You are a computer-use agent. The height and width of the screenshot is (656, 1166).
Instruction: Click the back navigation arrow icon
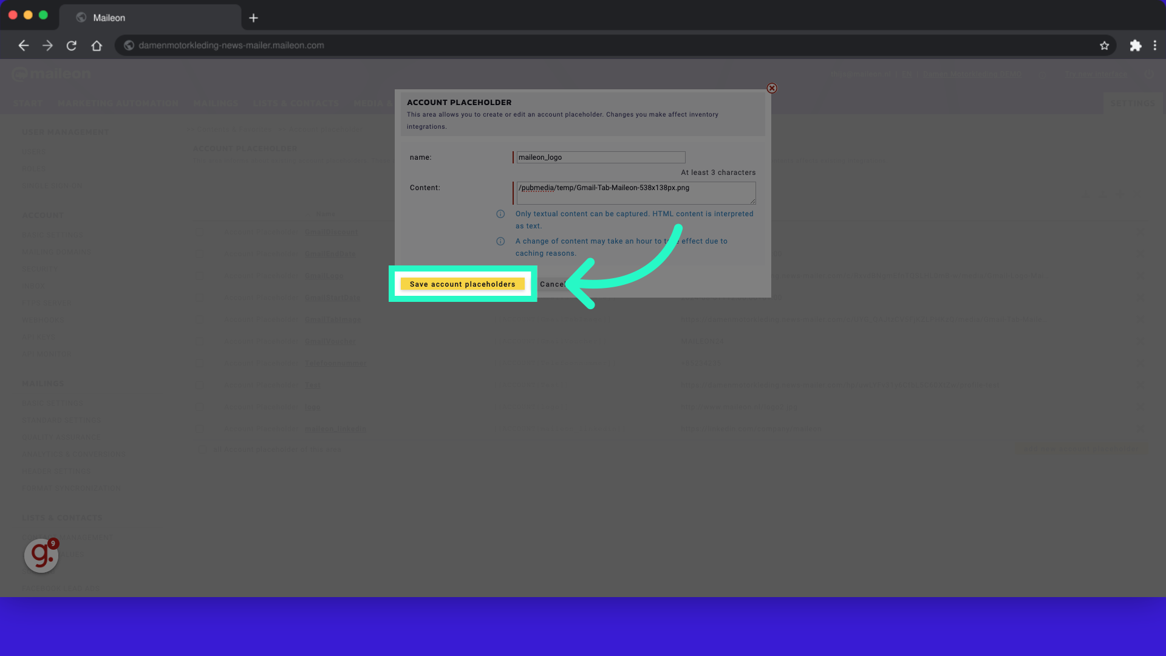(x=23, y=45)
